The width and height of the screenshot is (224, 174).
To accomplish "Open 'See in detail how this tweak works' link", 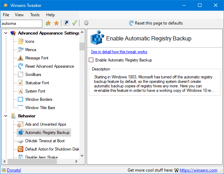I will 119,52.
